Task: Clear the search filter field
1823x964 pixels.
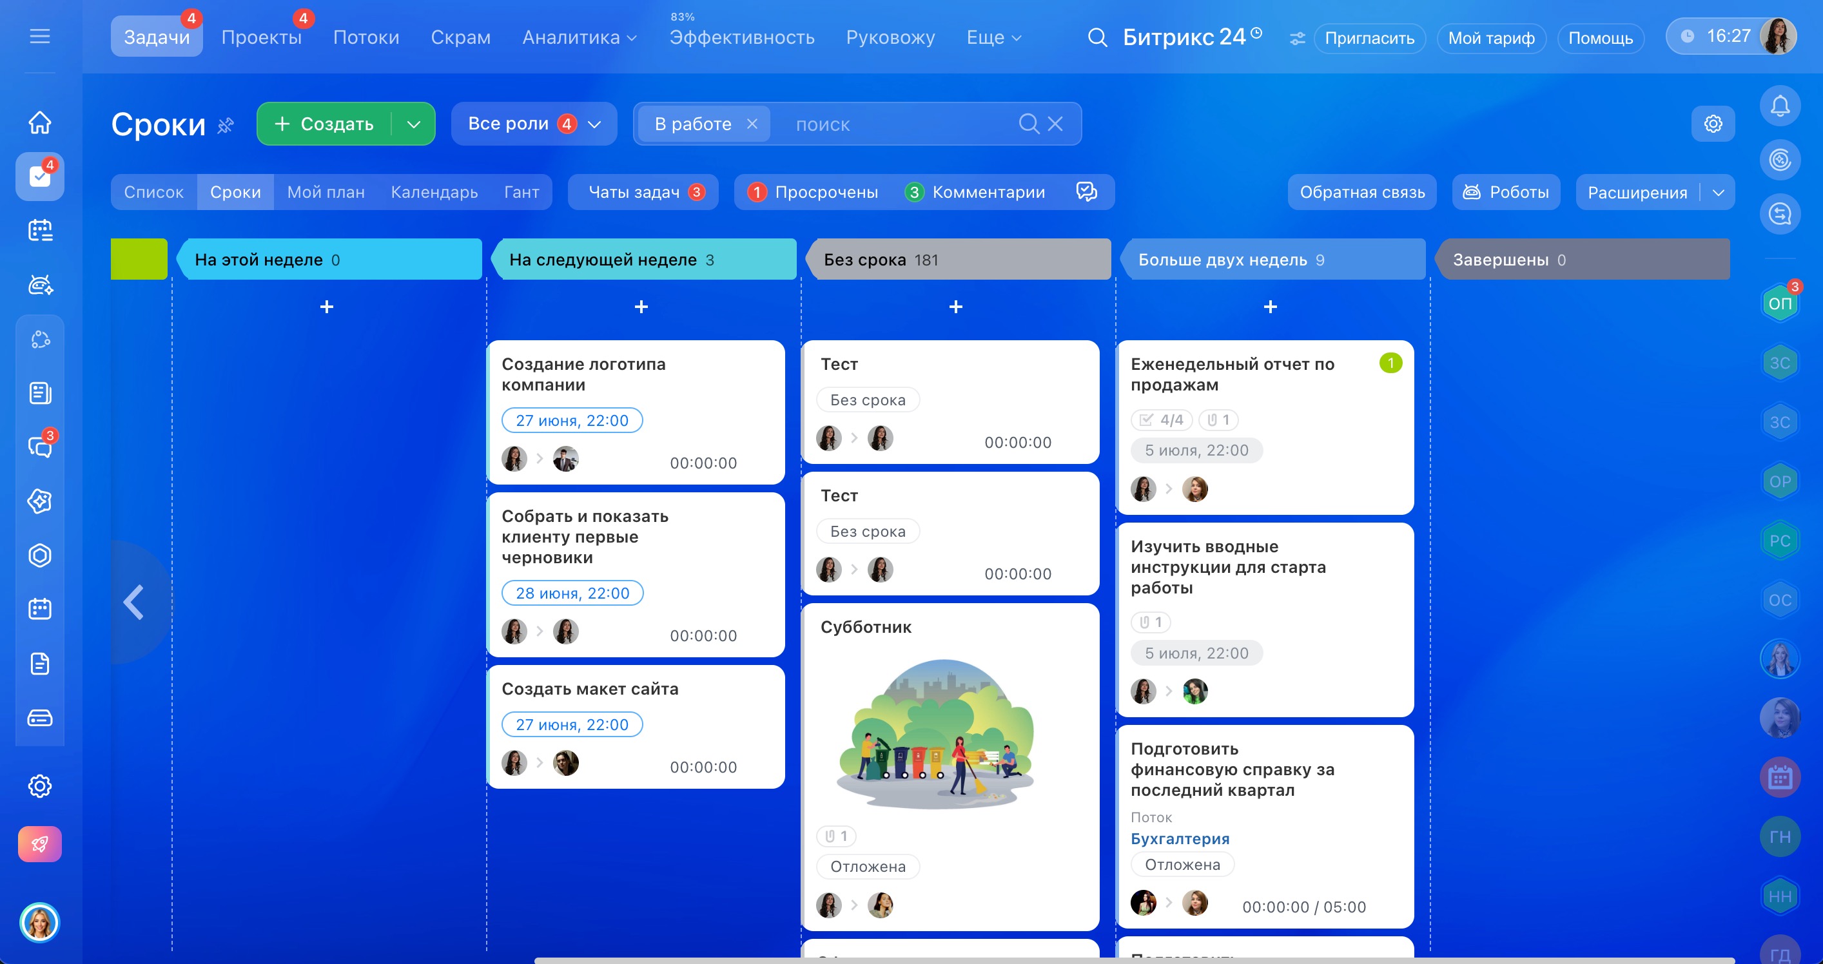Action: [x=1055, y=124]
